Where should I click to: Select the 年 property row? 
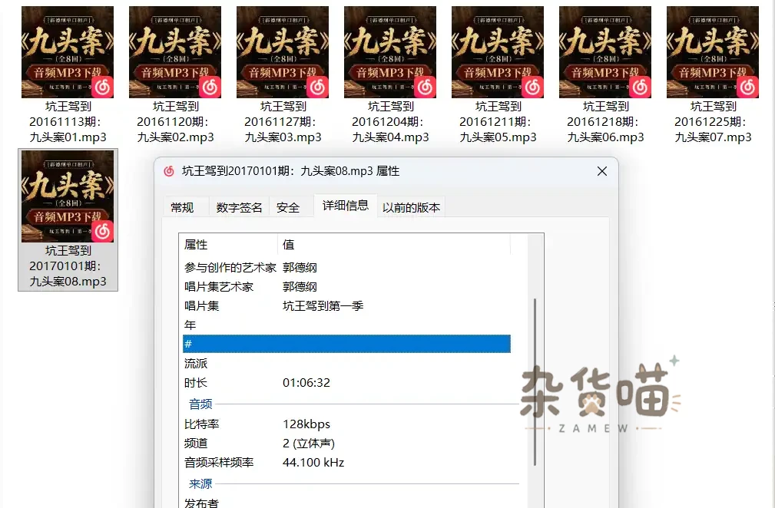pyautogui.click(x=346, y=325)
